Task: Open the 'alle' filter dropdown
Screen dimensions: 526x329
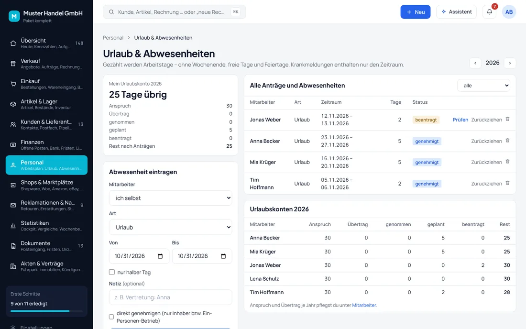Action: (x=483, y=86)
